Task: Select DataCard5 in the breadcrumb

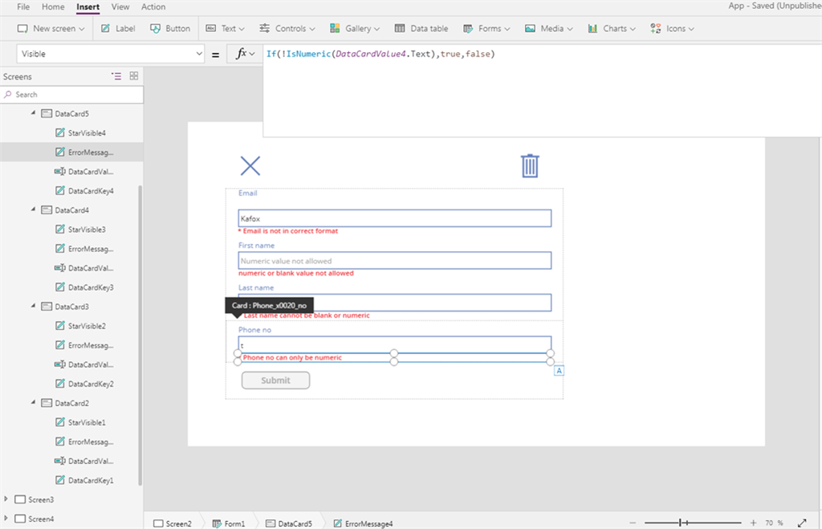Action: (x=289, y=523)
